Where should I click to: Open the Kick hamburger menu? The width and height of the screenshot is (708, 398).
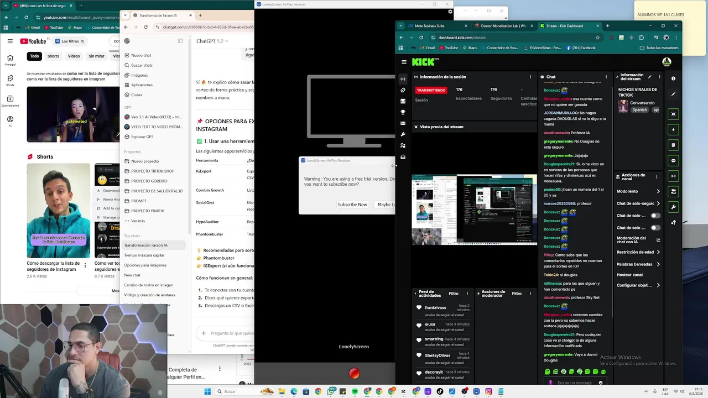point(404,62)
